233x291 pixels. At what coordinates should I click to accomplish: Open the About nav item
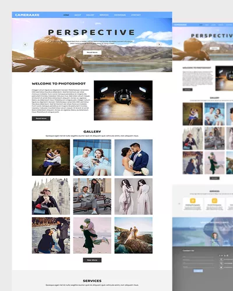pyautogui.click(x=77, y=15)
